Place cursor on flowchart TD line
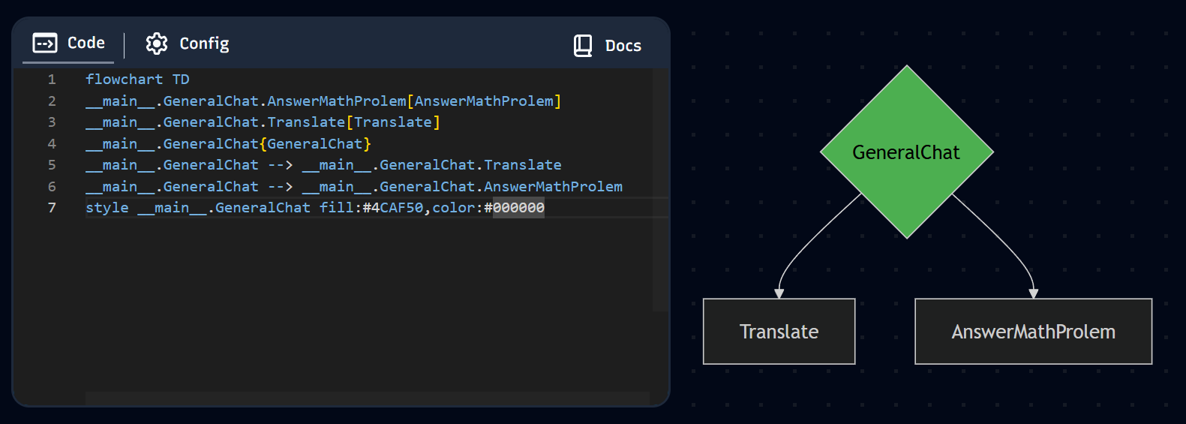The width and height of the screenshot is (1186, 424). pyautogui.click(x=137, y=80)
